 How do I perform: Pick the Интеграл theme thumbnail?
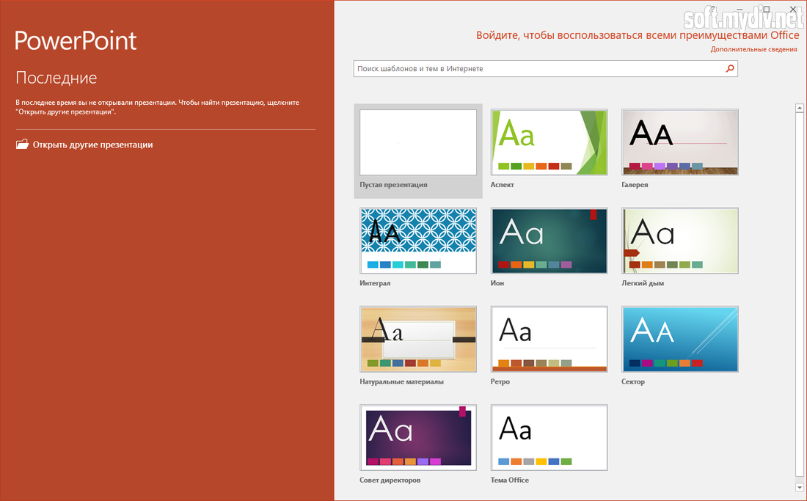[x=418, y=241]
